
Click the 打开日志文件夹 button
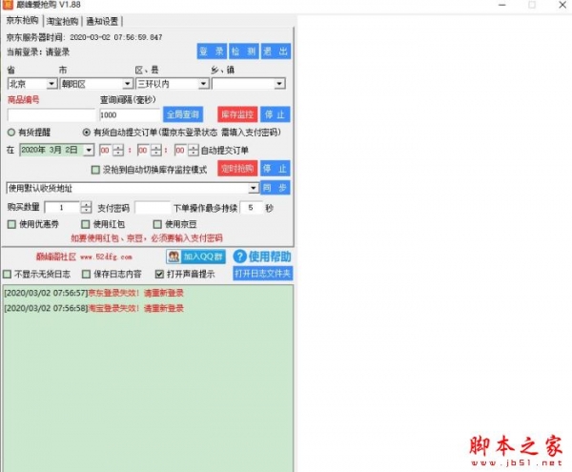tap(263, 274)
